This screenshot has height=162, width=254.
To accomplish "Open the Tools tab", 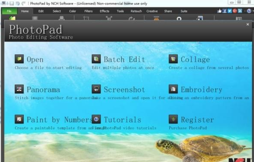I will [x=120, y=11].
